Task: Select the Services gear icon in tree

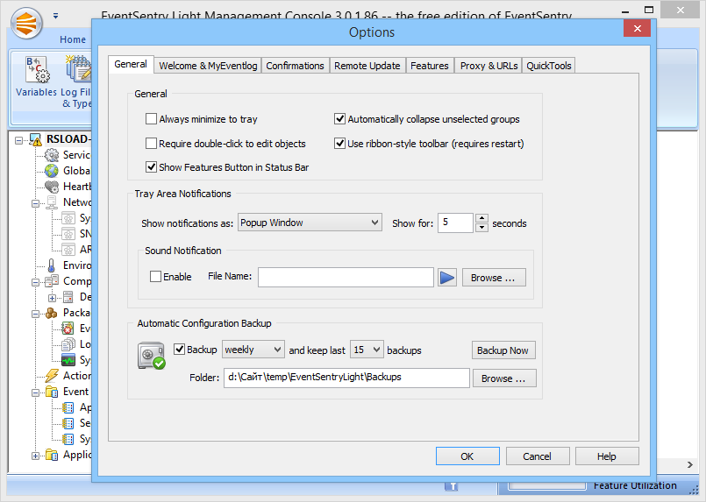Action: [x=52, y=155]
